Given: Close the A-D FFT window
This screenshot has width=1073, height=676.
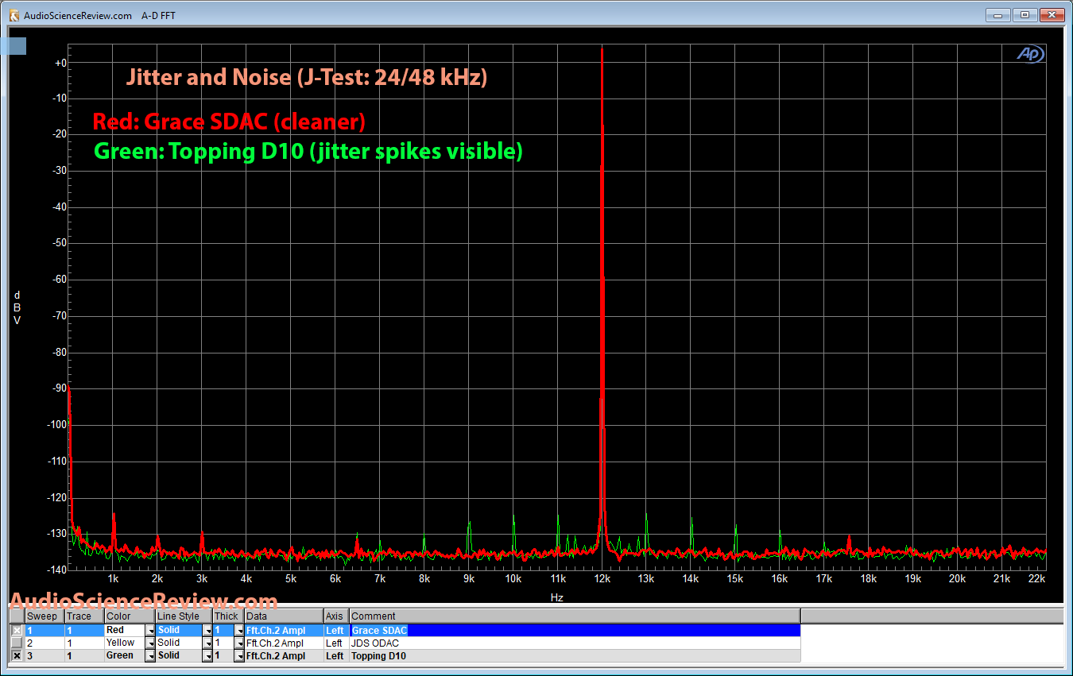Looking at the screenshot, I should tap(1052, 14).
